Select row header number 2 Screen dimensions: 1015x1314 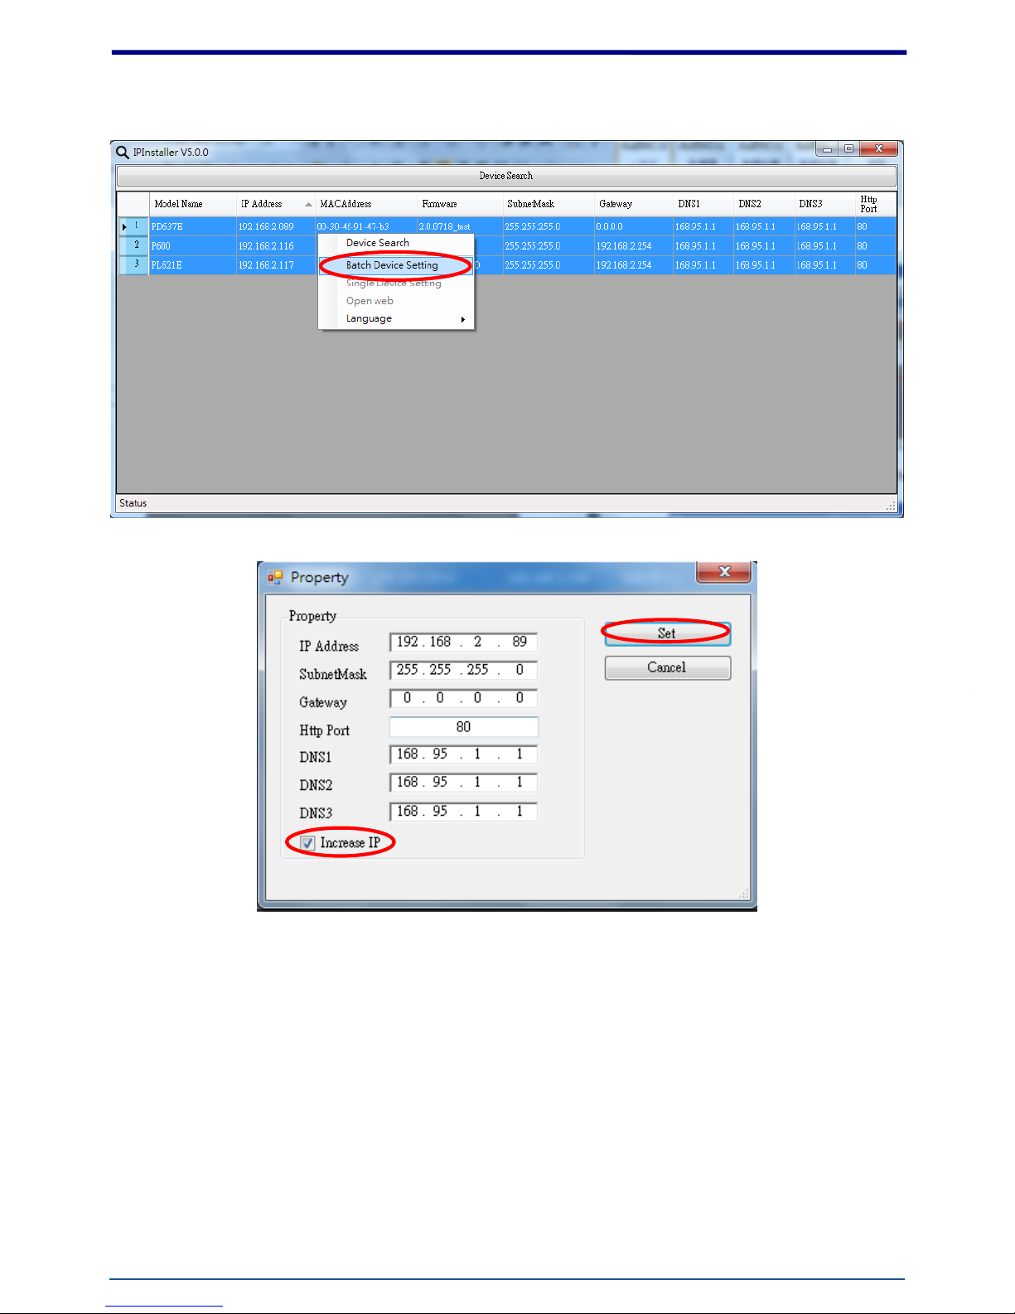(x=133, y=245)
